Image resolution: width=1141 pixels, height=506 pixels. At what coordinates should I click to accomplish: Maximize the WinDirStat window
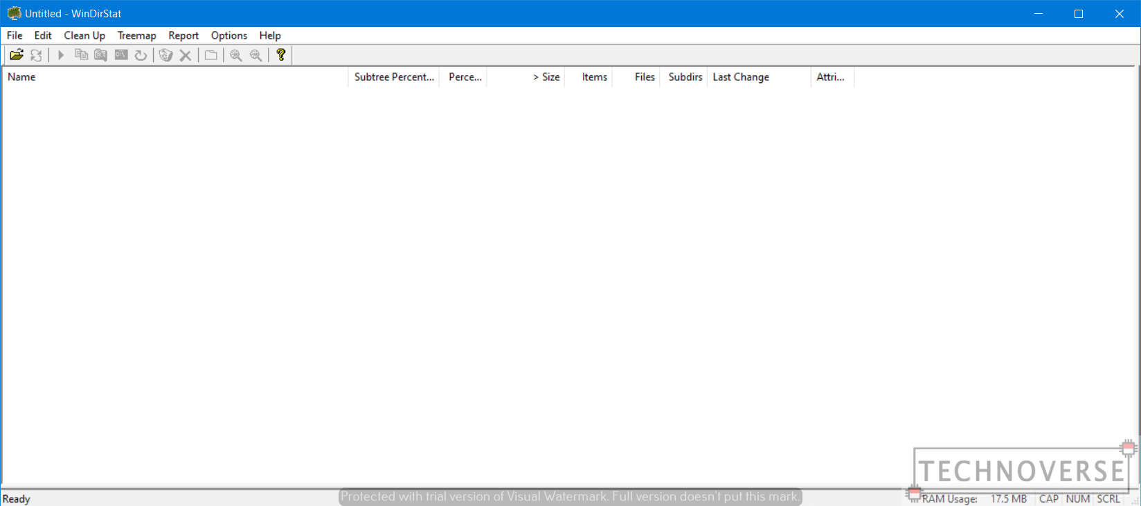1079,14
